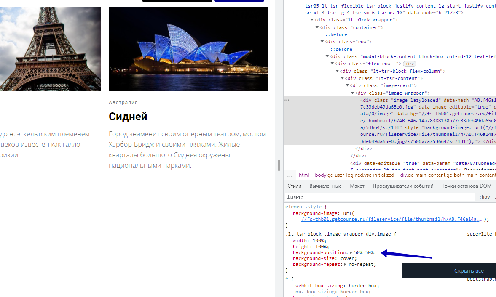The height and width of the screenshot is (297, 496).
Task: Click the flex badge on flex-row div
Action: (x=410, y=64)
